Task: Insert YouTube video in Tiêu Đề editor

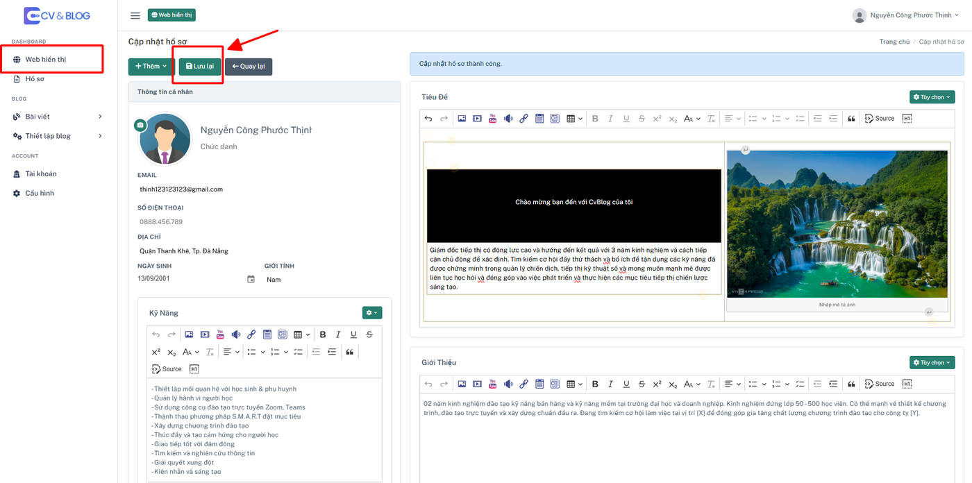Action: (x=493, y=119)
